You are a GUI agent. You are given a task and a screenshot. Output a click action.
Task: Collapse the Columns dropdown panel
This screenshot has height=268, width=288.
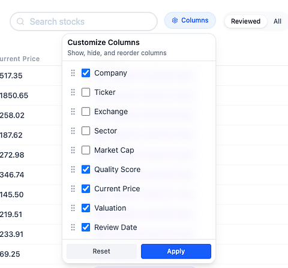click(x=190, y=20)
